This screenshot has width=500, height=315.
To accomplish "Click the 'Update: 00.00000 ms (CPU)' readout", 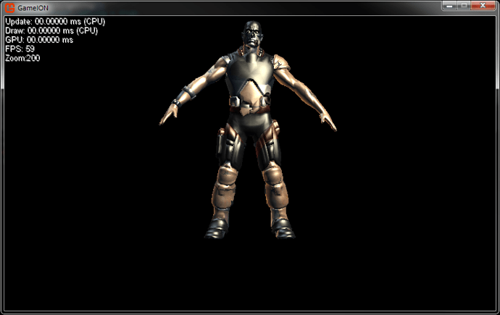I will click(55, 22).
